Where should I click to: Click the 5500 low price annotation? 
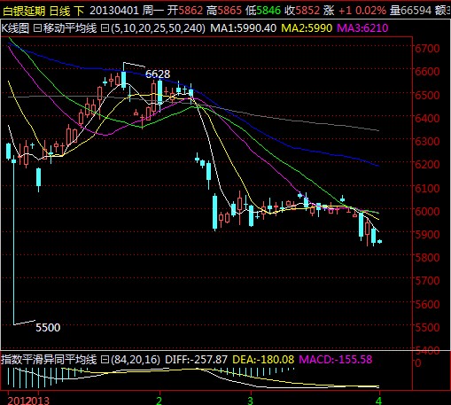[48, 327]
